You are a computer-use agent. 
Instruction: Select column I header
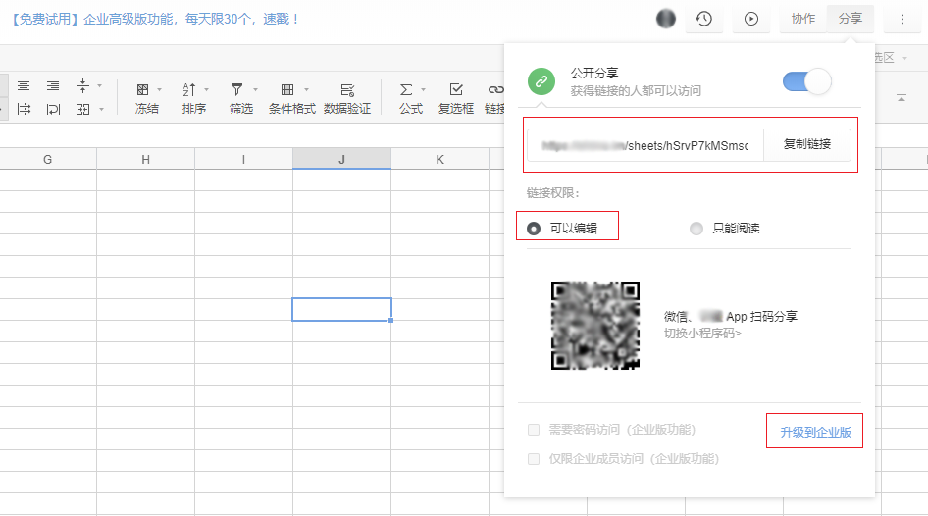(244, 159)
